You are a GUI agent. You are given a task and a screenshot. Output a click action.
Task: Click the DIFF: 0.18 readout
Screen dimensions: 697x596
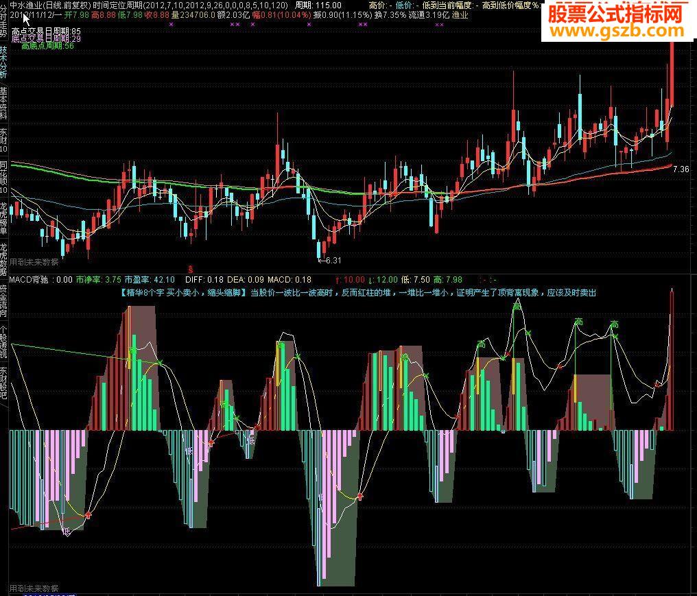tap(204, 280)
